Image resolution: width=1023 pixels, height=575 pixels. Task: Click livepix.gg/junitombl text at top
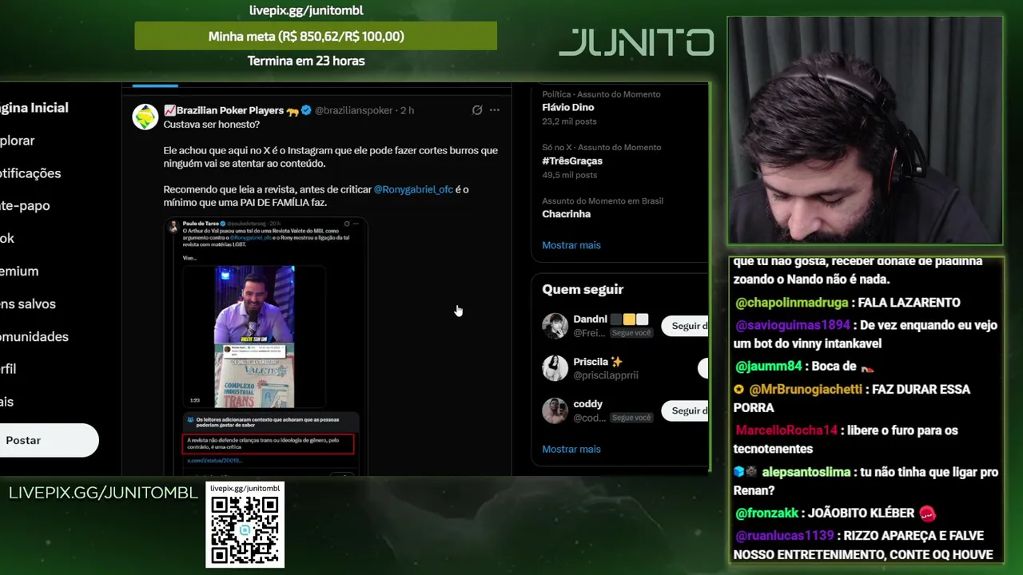306,10
